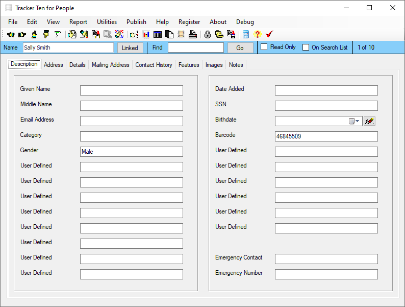Open the Report menu
This screenshot has height=307, width=405.
pos(78,22)
